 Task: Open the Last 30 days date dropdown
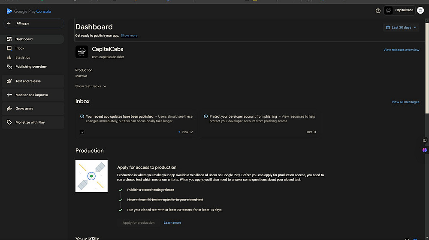(x=401, y=27)
